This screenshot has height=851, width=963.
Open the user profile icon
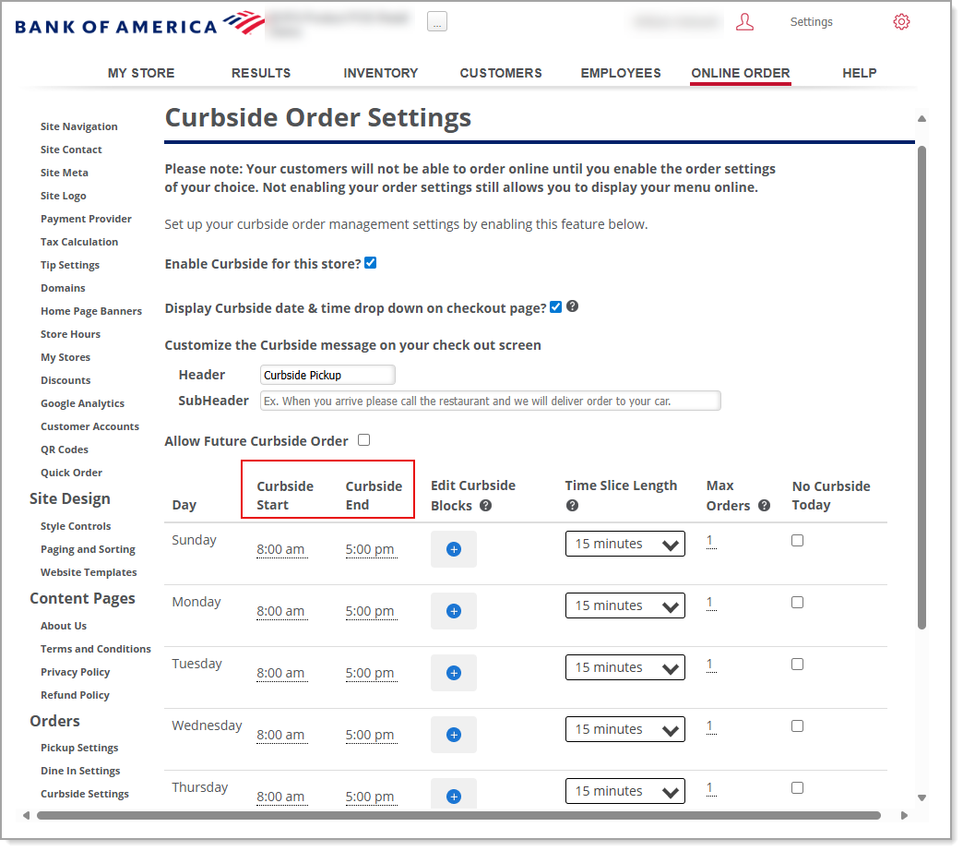point(744,22)
